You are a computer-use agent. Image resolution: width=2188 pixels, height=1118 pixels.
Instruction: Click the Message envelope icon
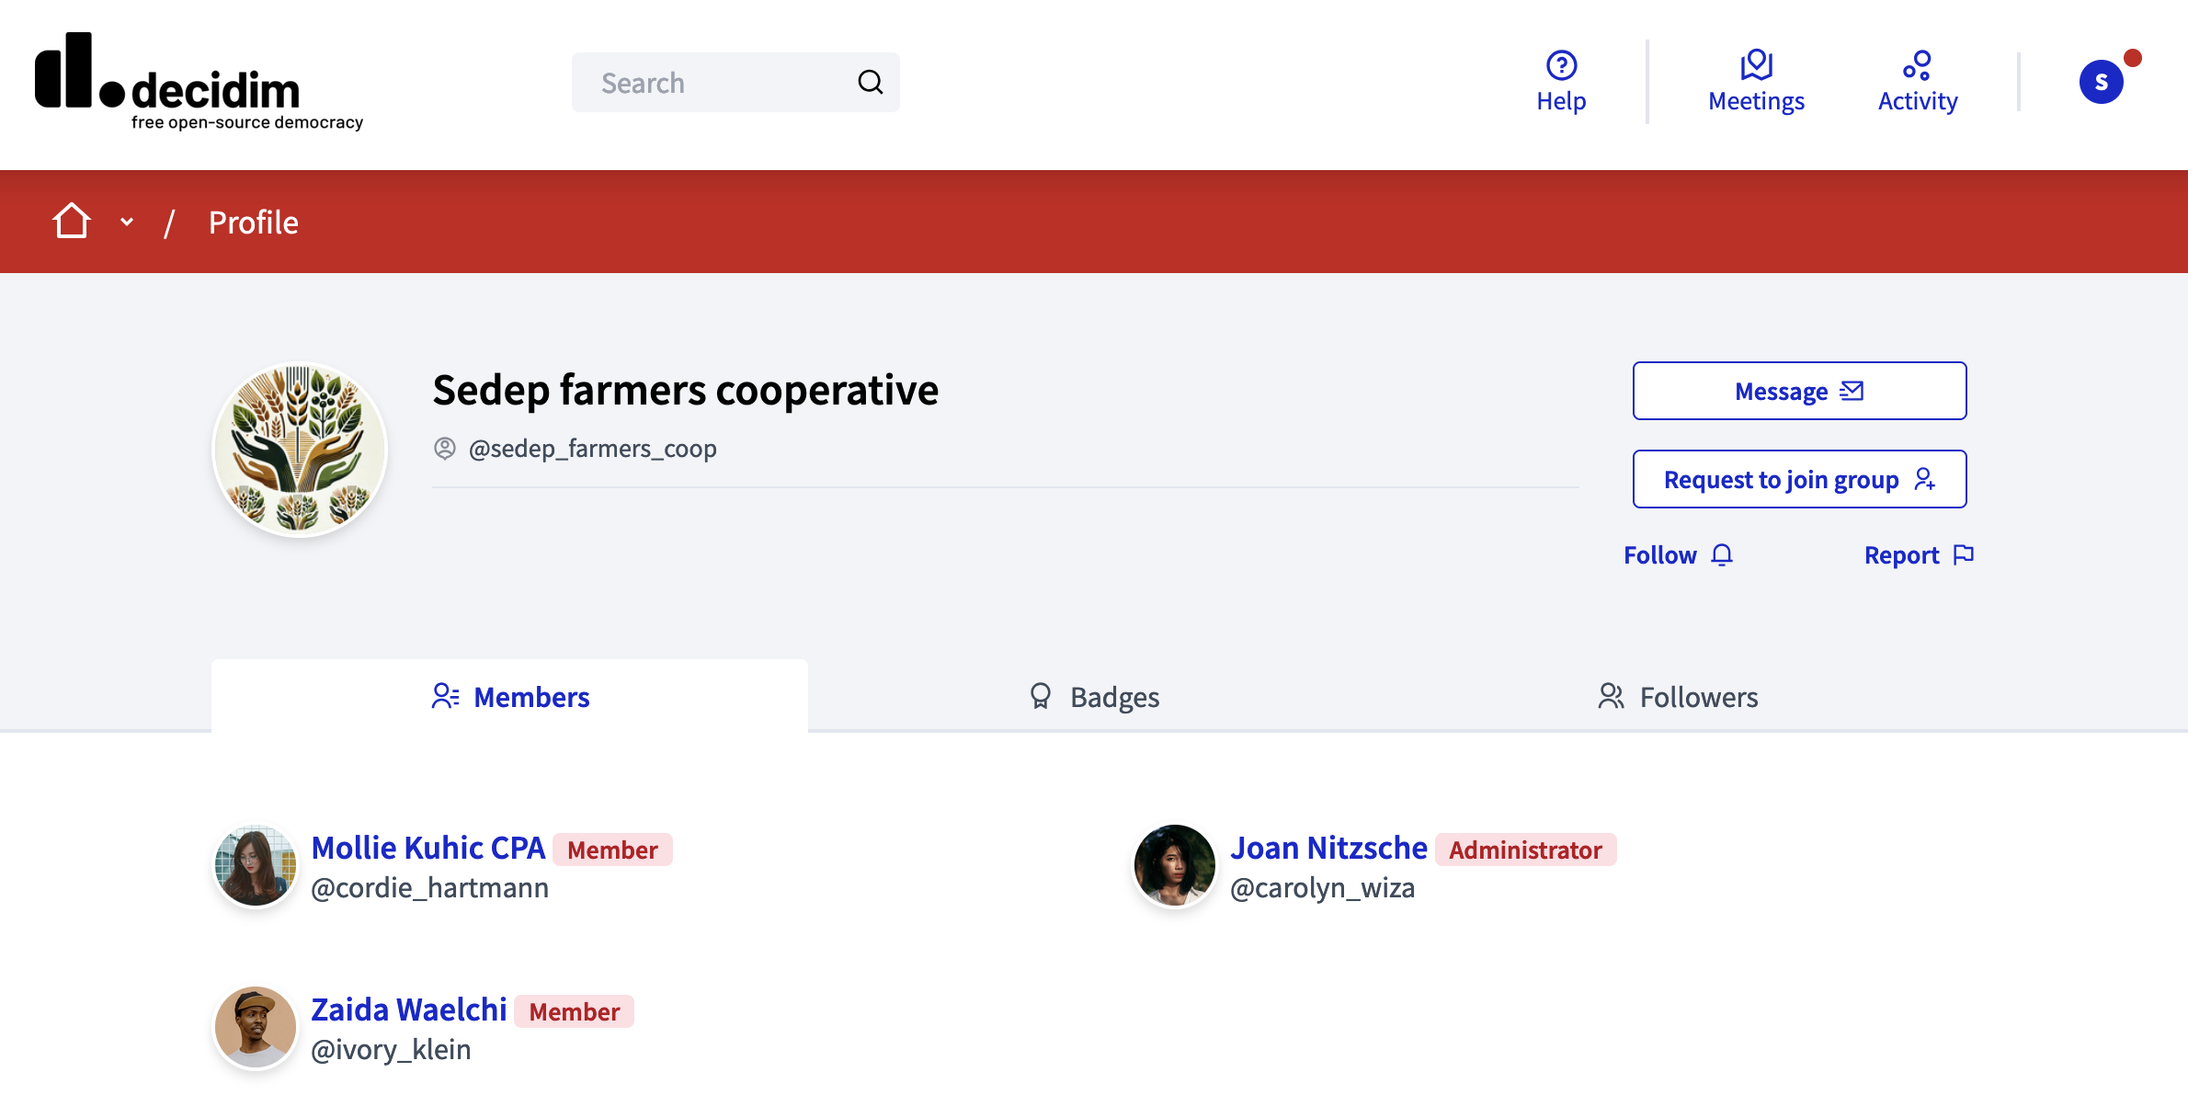pyautogui.click(x=1851, y=391)
